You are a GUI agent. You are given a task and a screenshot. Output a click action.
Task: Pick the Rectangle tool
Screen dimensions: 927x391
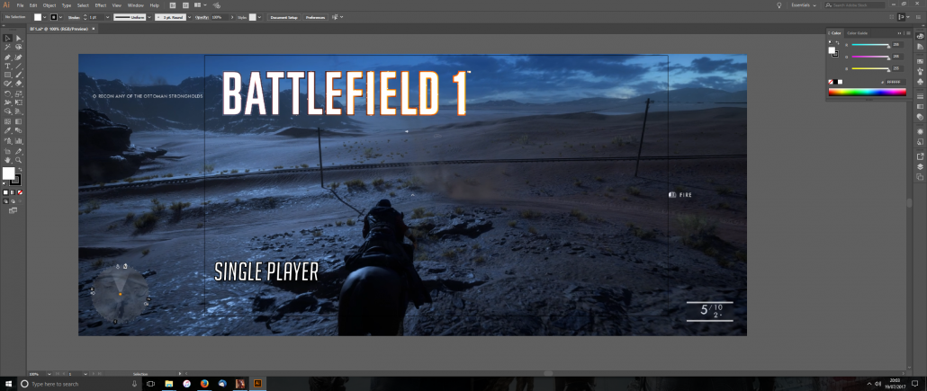[8, 75]
